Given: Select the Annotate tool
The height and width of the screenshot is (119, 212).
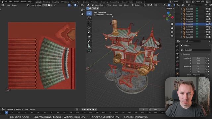Looking at the screenshot, I should click(89, 41).
